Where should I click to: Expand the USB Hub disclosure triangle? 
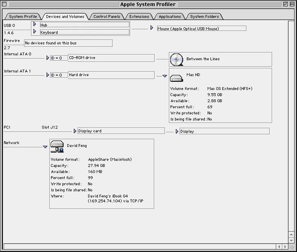click(35, 24)
